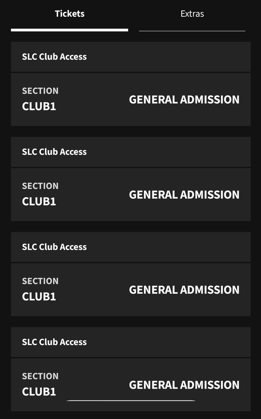261x419 pixels.
Task: Click the white underline beneath Tickets tab
Action: 70,30
